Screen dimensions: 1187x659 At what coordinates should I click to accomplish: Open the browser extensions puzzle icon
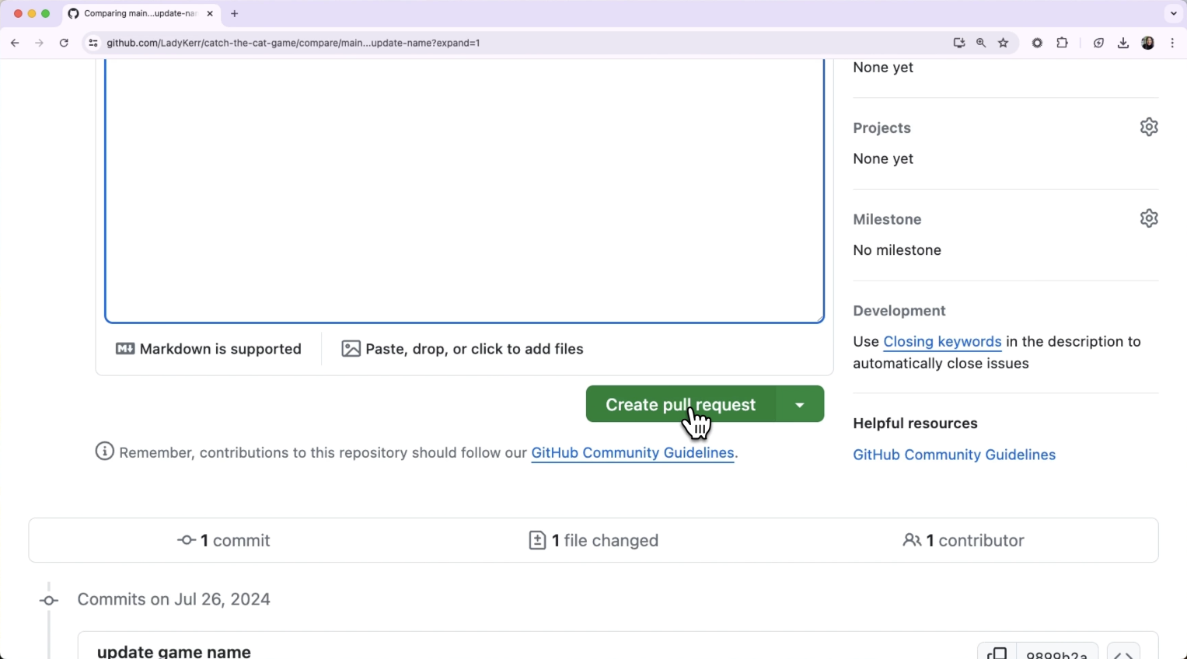(1062, 43)
